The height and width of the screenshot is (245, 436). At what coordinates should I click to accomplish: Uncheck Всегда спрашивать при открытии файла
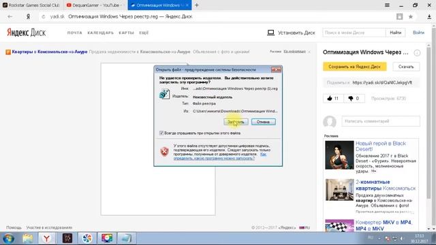click(x=161, y=133)
